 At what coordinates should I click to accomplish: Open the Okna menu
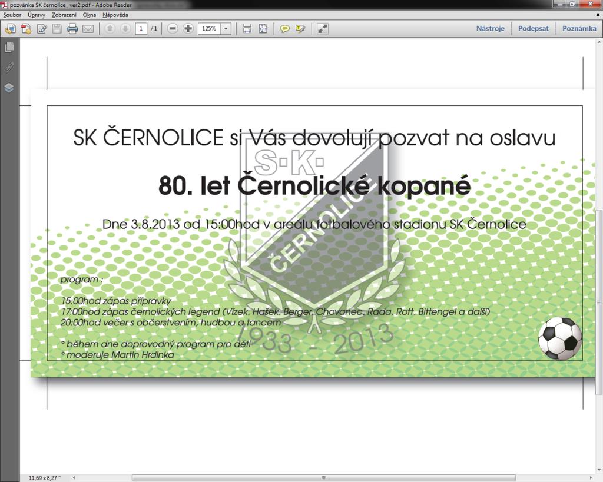90,15
